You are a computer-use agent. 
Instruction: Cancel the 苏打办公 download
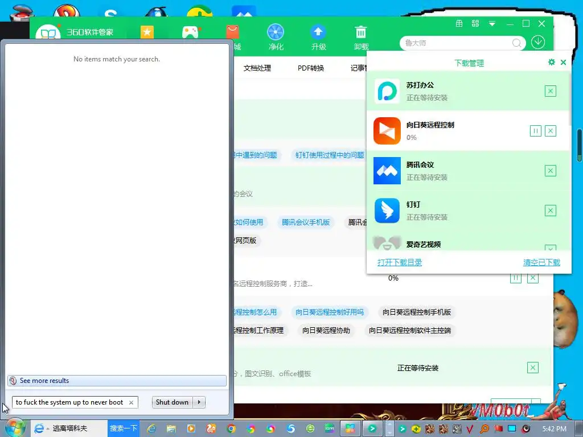tap(551, 91)
